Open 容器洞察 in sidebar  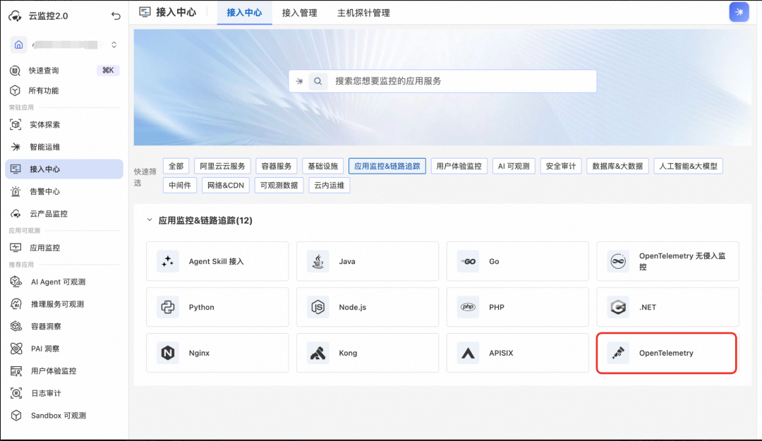click(64, 326)
